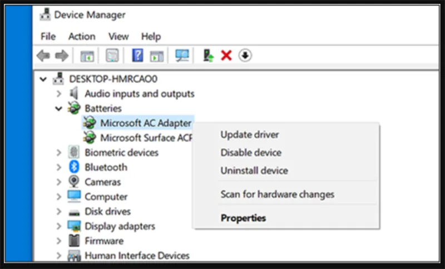
Task: Collapse the DESKTOP-HMRCAO0 root node
Action: click(x=43, y=79)
